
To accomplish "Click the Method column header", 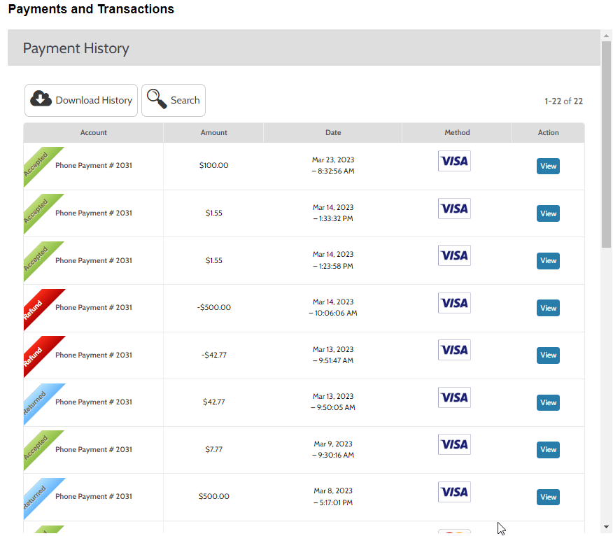I will point(457,132).
